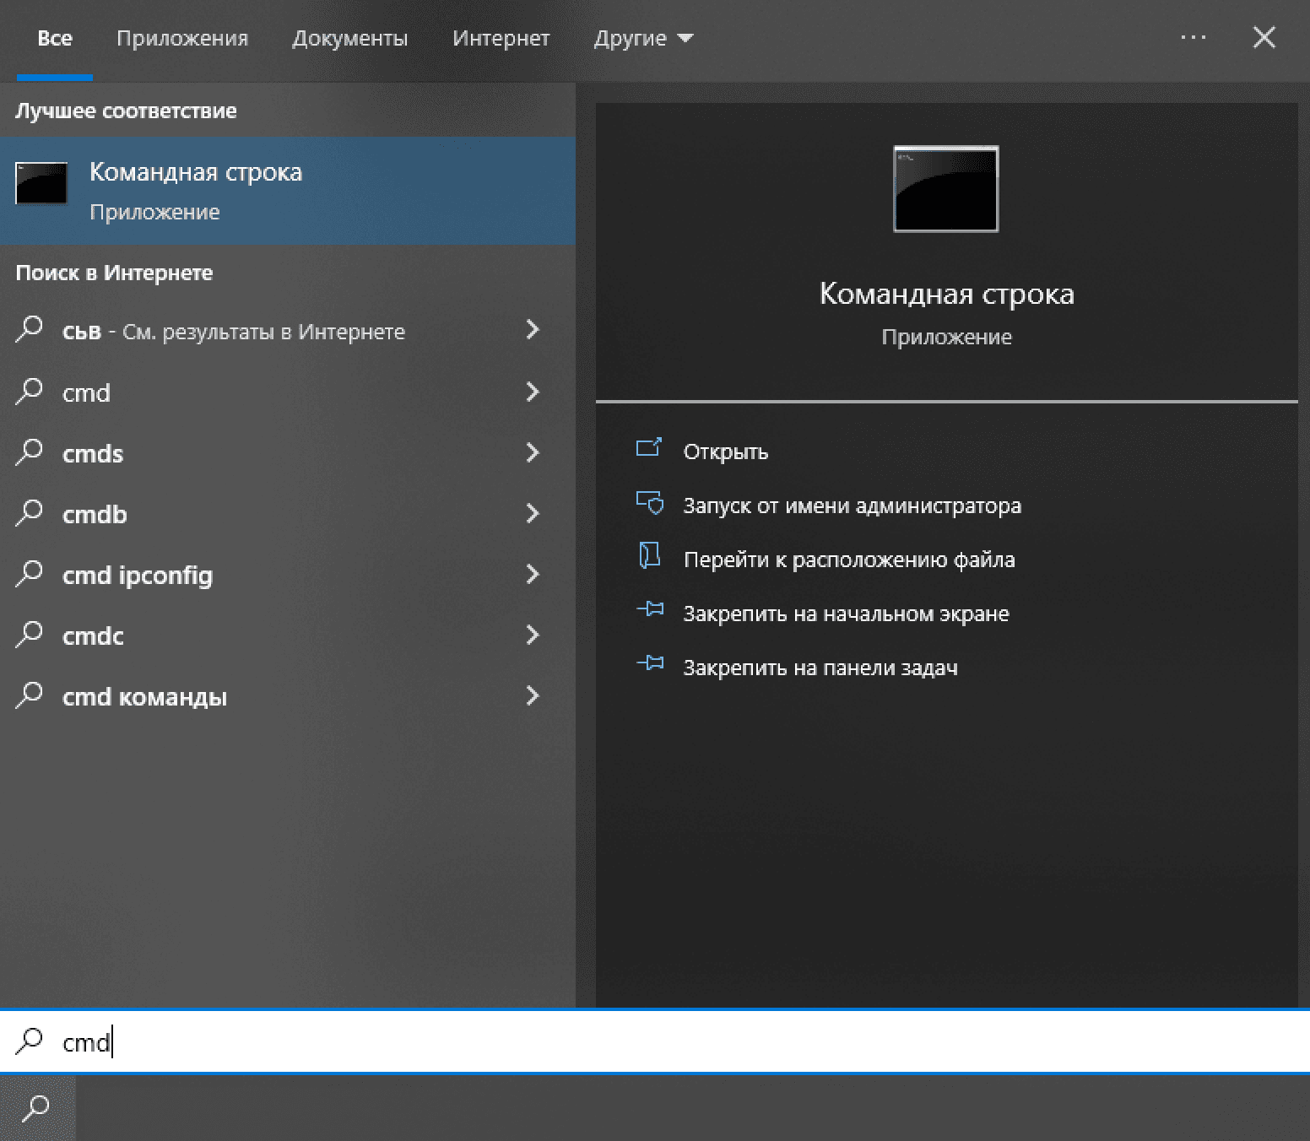Click the Pin to taskbar pin icon
1310x1141 pixels.
(x=649, y=664)
